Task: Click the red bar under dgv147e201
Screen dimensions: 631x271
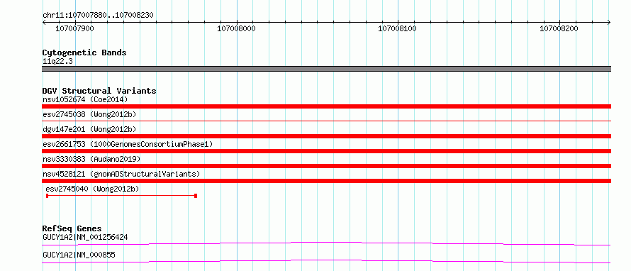Action: (326, 136)
